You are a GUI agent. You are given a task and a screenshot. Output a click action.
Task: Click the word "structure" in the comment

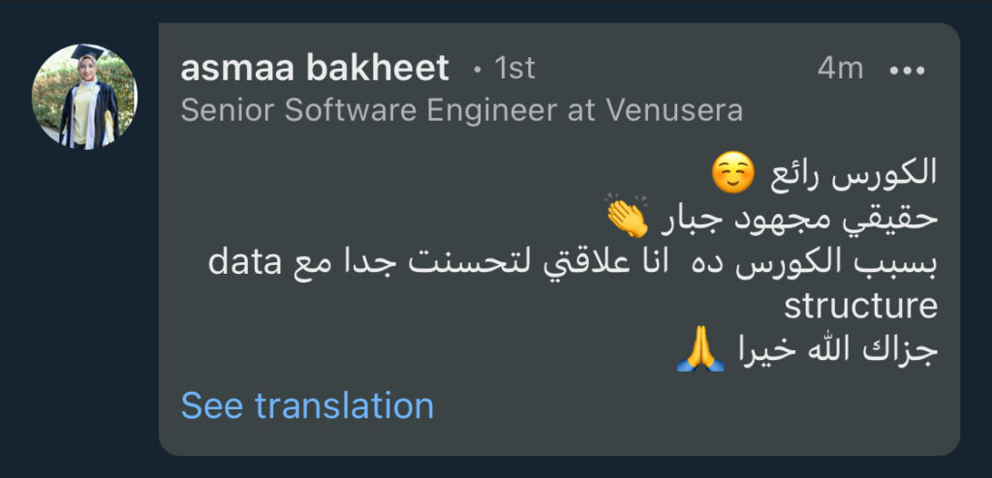[x=860, y=305]
